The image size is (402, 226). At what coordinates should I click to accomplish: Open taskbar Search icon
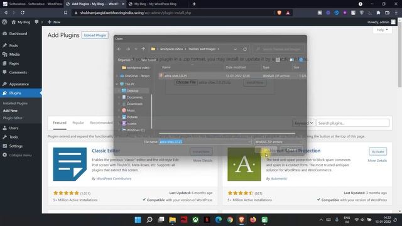tap(149, 220)
